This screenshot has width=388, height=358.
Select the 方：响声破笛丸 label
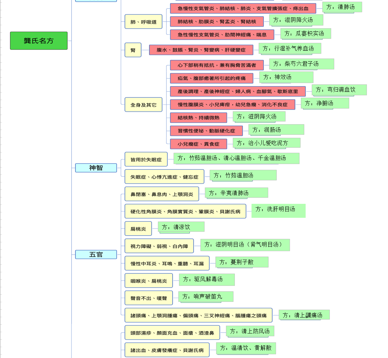[206, 297]
